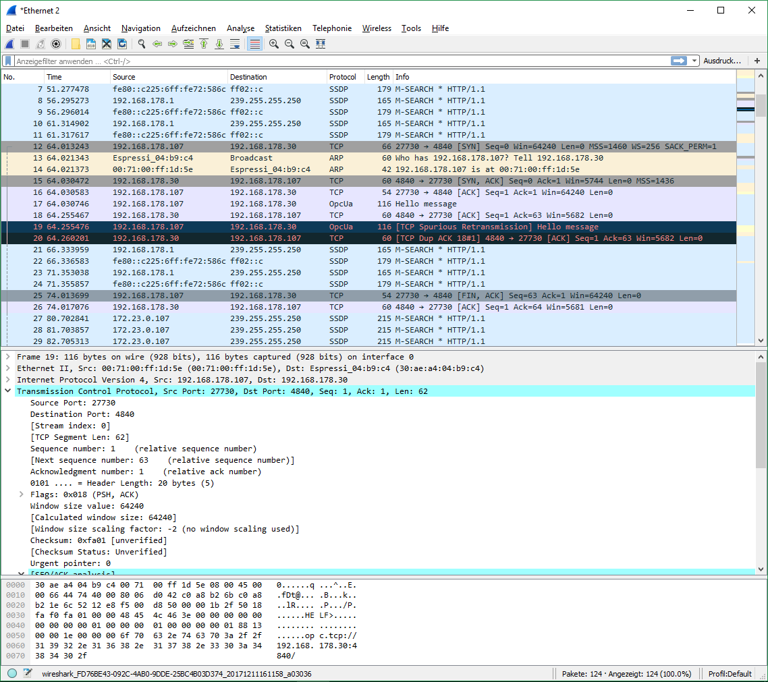Zoom out main window text
Viewport: 768px width, 682px height.
click(290, 44)
